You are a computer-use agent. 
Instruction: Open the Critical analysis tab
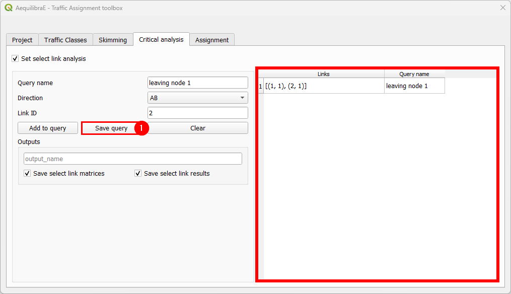point(161,40)
